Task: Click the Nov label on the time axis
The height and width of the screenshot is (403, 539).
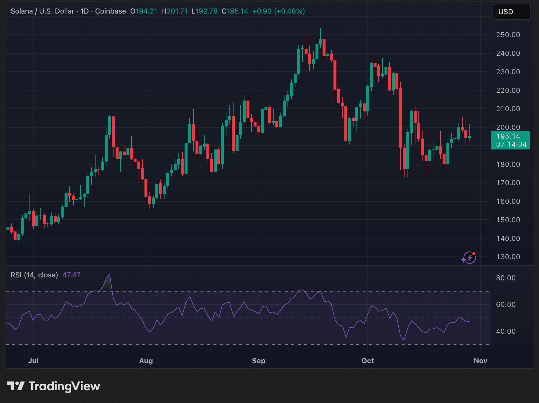Action: click(x=480, y=361)
